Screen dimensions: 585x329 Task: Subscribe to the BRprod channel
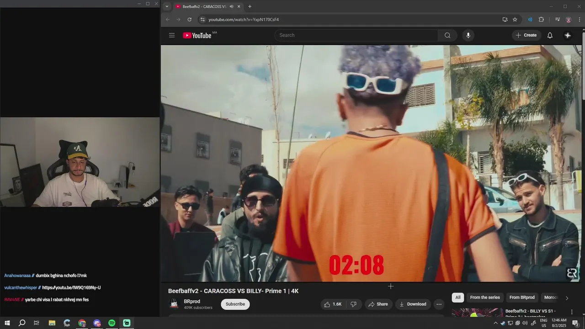point(235,304)
